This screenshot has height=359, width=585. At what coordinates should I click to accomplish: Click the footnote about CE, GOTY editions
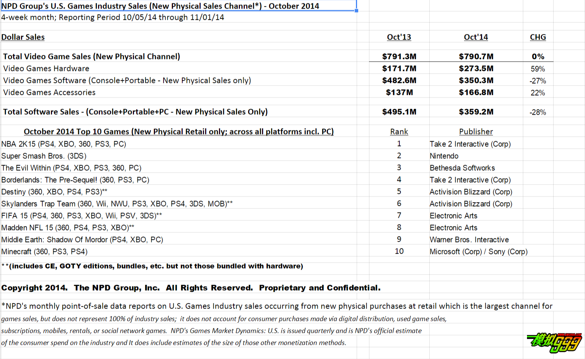point(152,266)
